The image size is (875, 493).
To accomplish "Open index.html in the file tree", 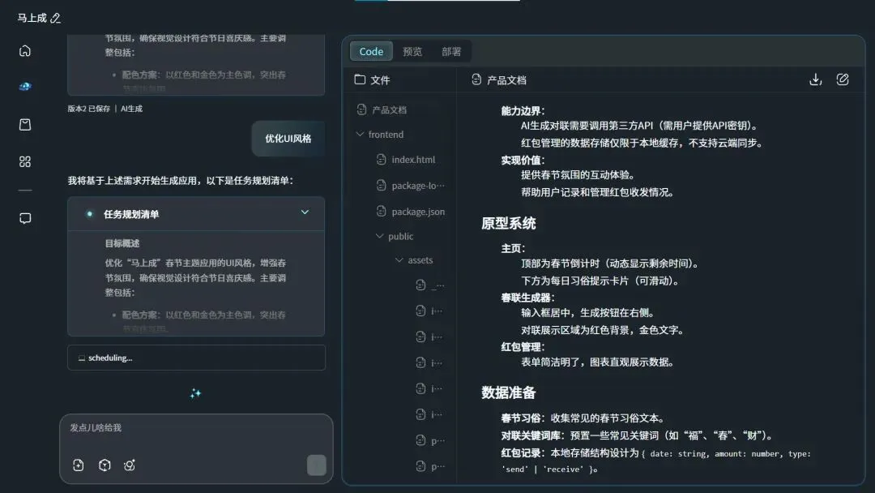I will tap(412, 160).
